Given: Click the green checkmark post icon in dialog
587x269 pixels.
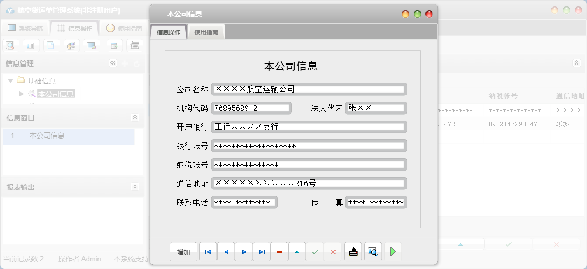Looking at the screenshot, I should pyautogui.click(x=315, y=252).
